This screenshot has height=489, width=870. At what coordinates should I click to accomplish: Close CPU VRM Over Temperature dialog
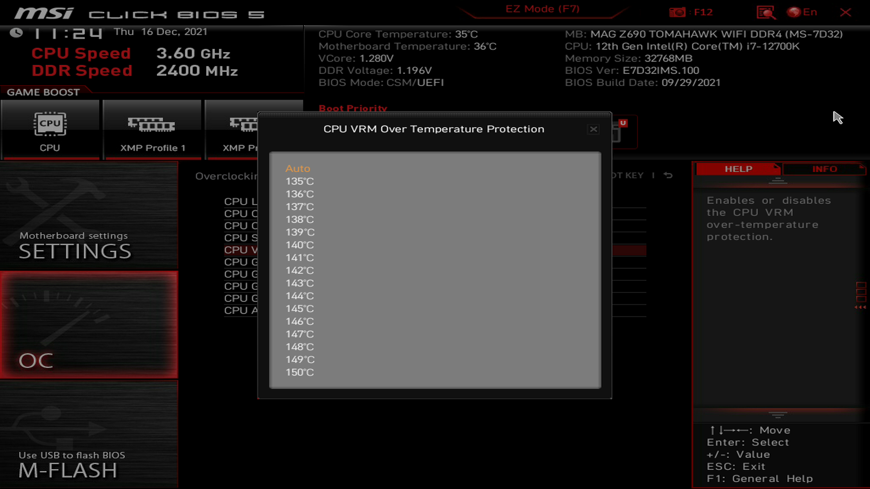click(x=593, y=129)
